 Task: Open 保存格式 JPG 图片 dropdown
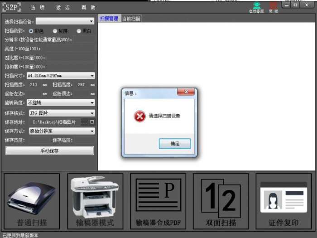[62, 113]
